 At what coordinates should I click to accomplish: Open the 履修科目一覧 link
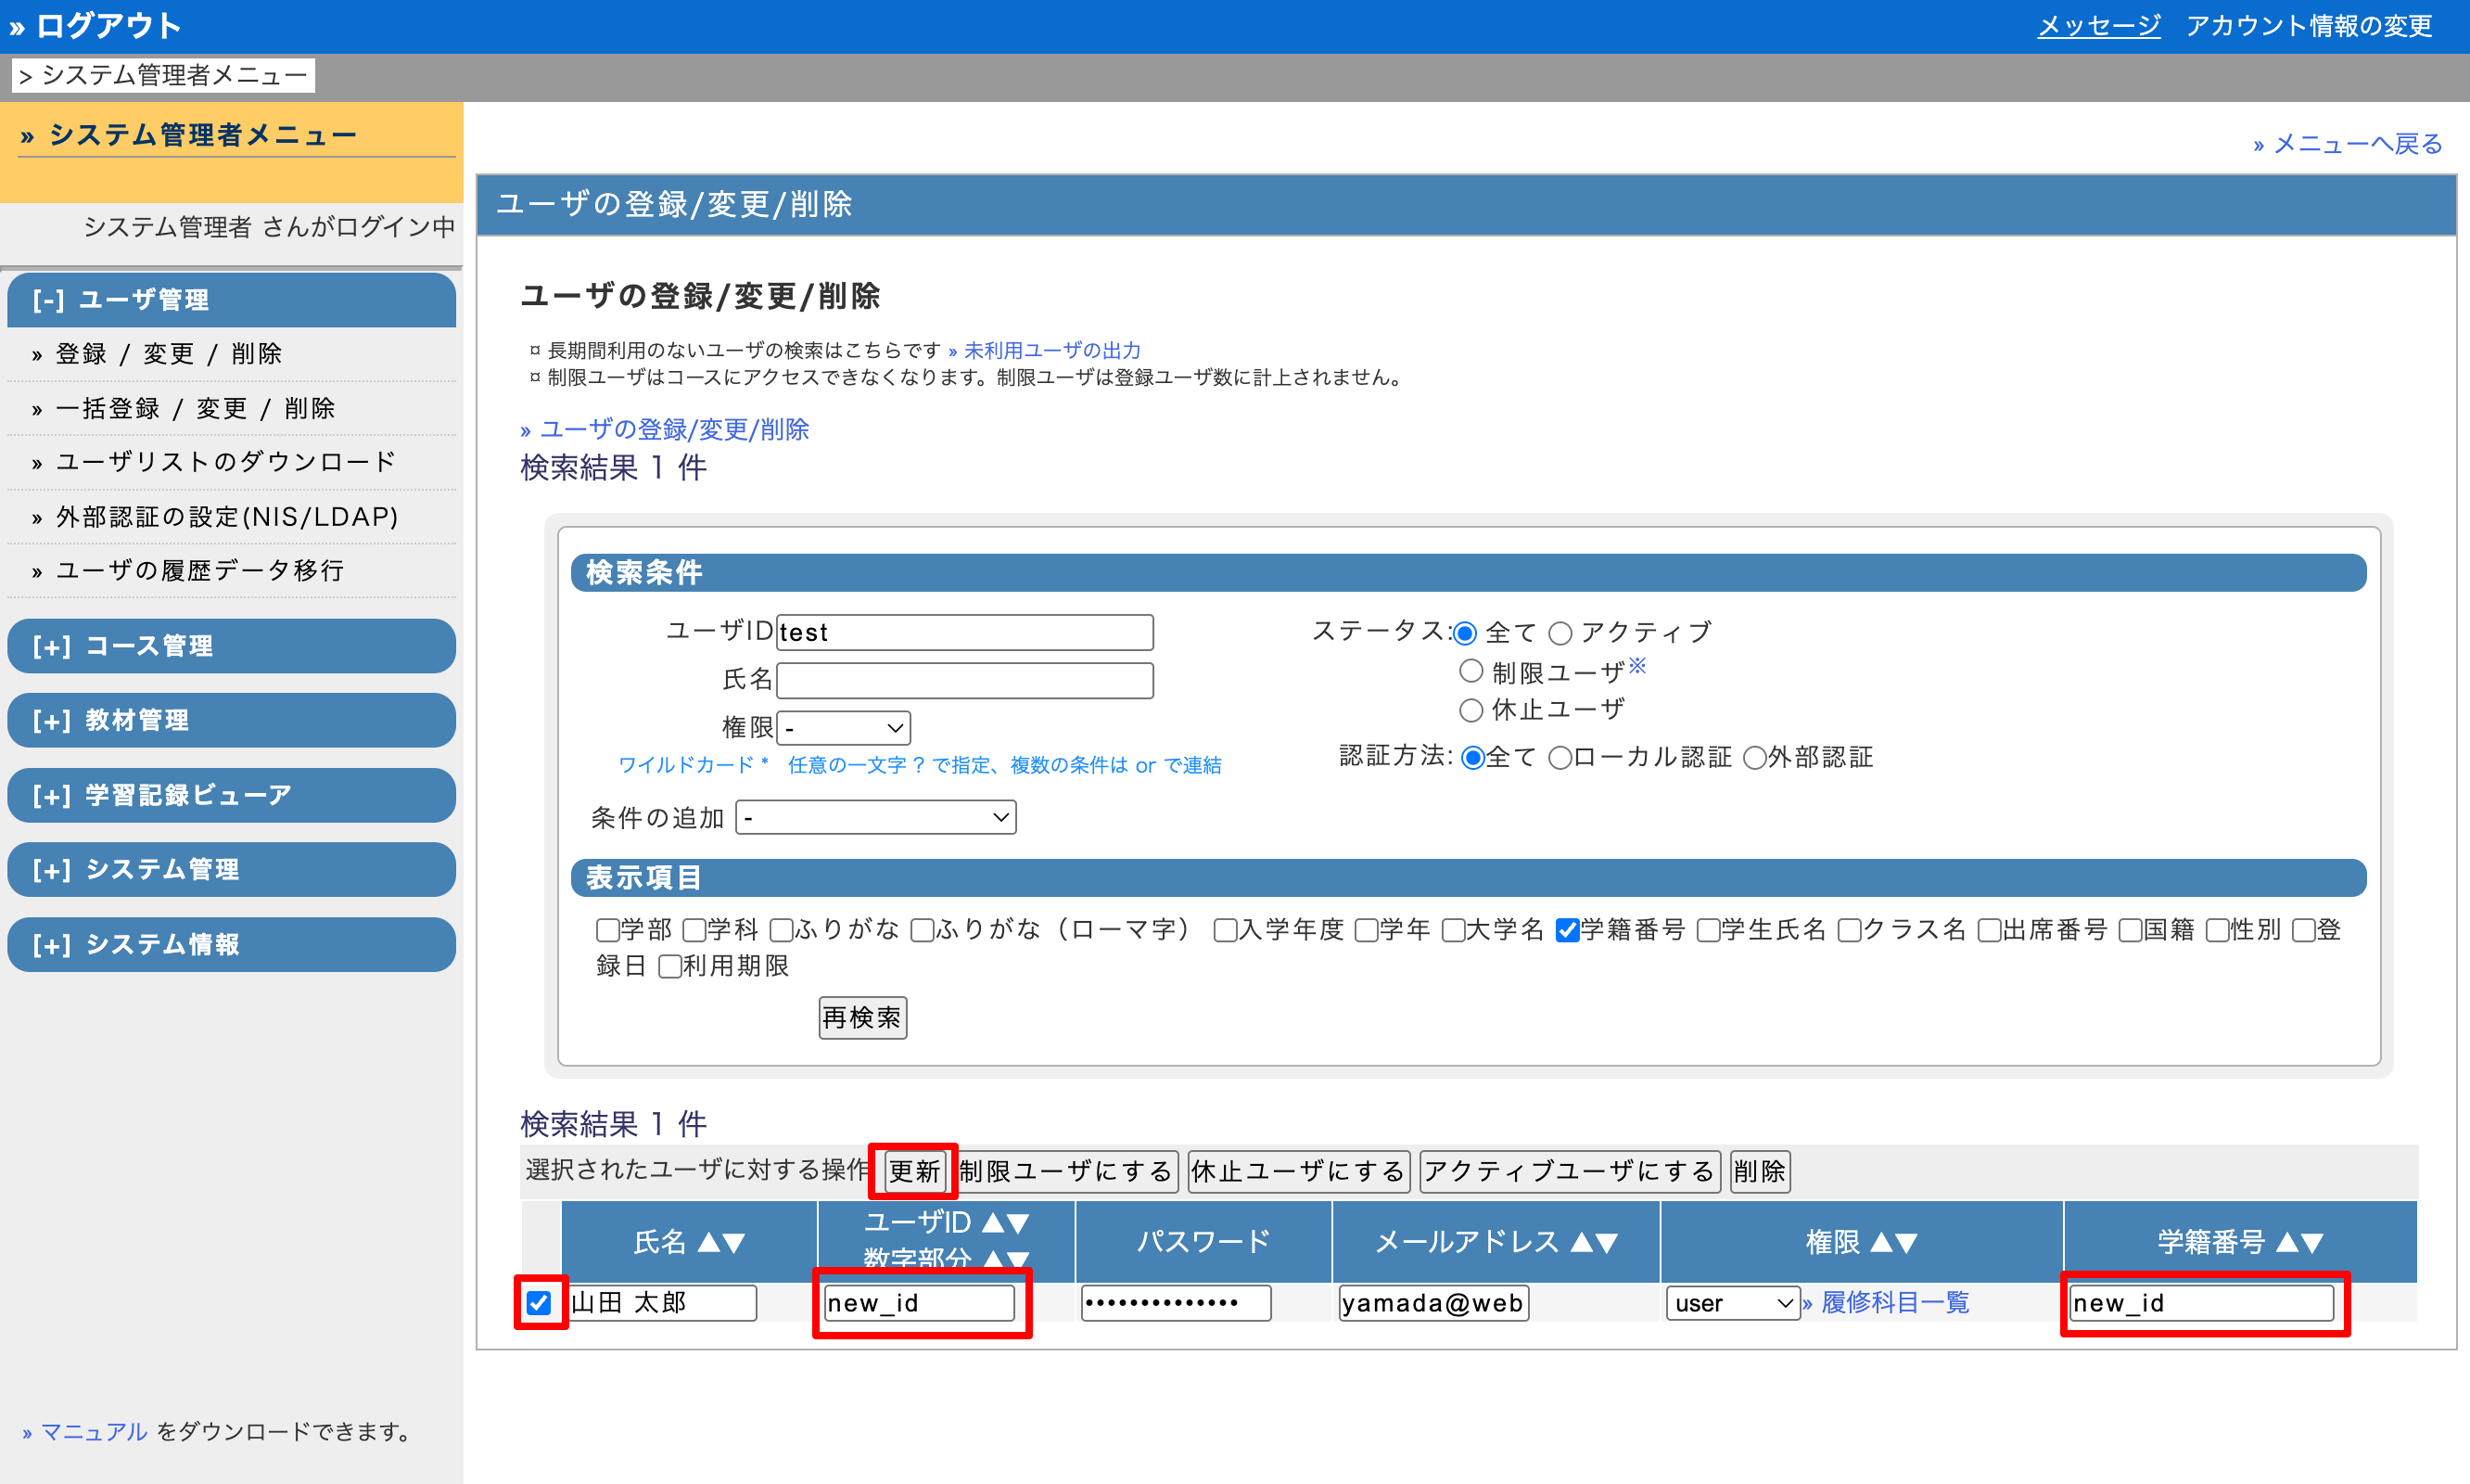pos(1893,1302)
